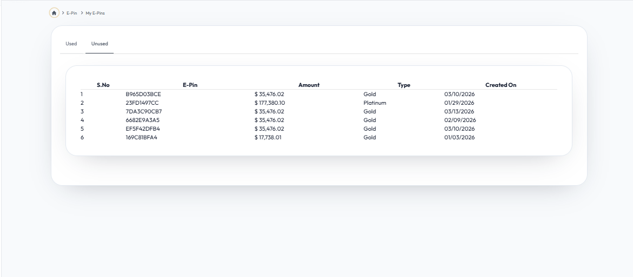The width and height of the screenshot is (633, 277).
Task: Click the Platinum type cell
Action: (x=374, y=103)
